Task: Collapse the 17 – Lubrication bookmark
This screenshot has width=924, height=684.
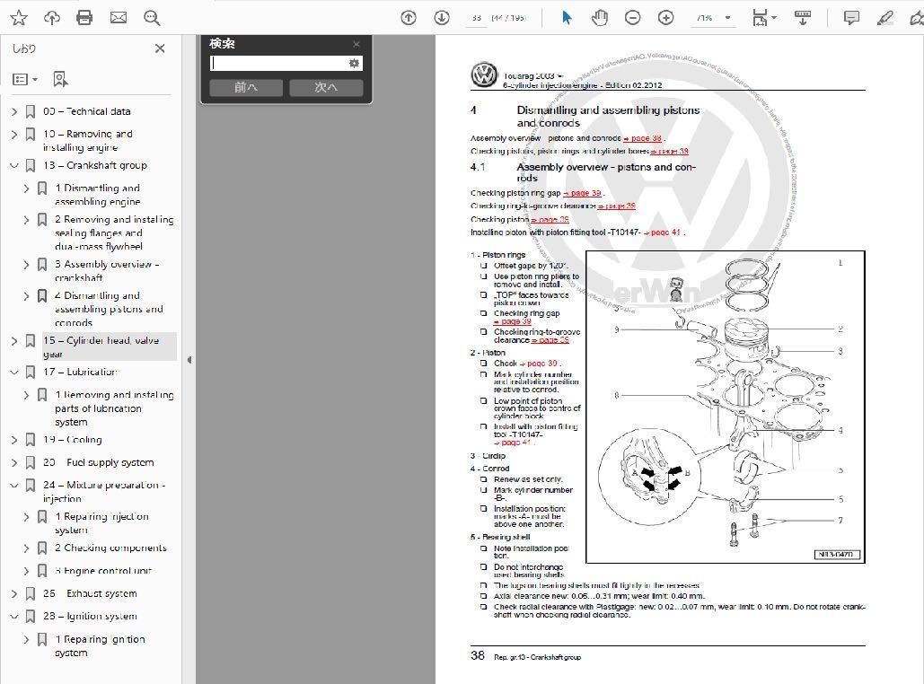Action: click(x=14, y=373)
